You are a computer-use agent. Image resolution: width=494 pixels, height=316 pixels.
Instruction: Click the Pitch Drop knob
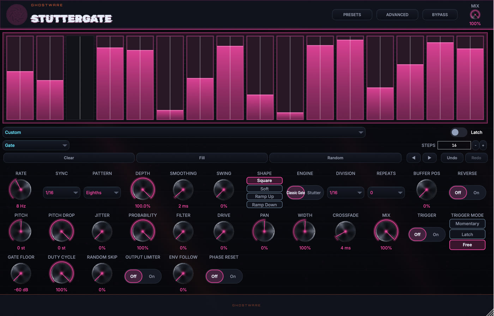[x=61, y=231]
